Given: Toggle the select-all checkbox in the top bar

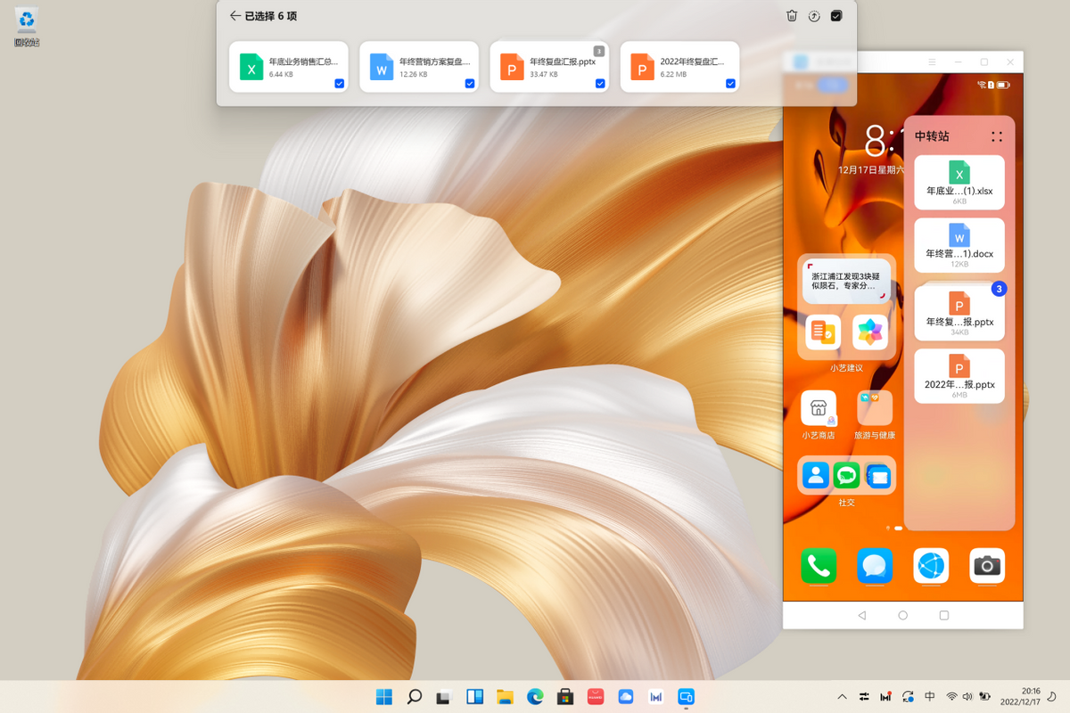Looking at the screenshot, I should point(836,16).
